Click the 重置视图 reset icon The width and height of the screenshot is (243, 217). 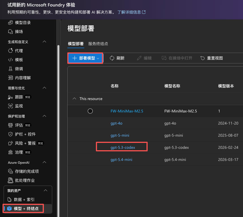(203, 58)
